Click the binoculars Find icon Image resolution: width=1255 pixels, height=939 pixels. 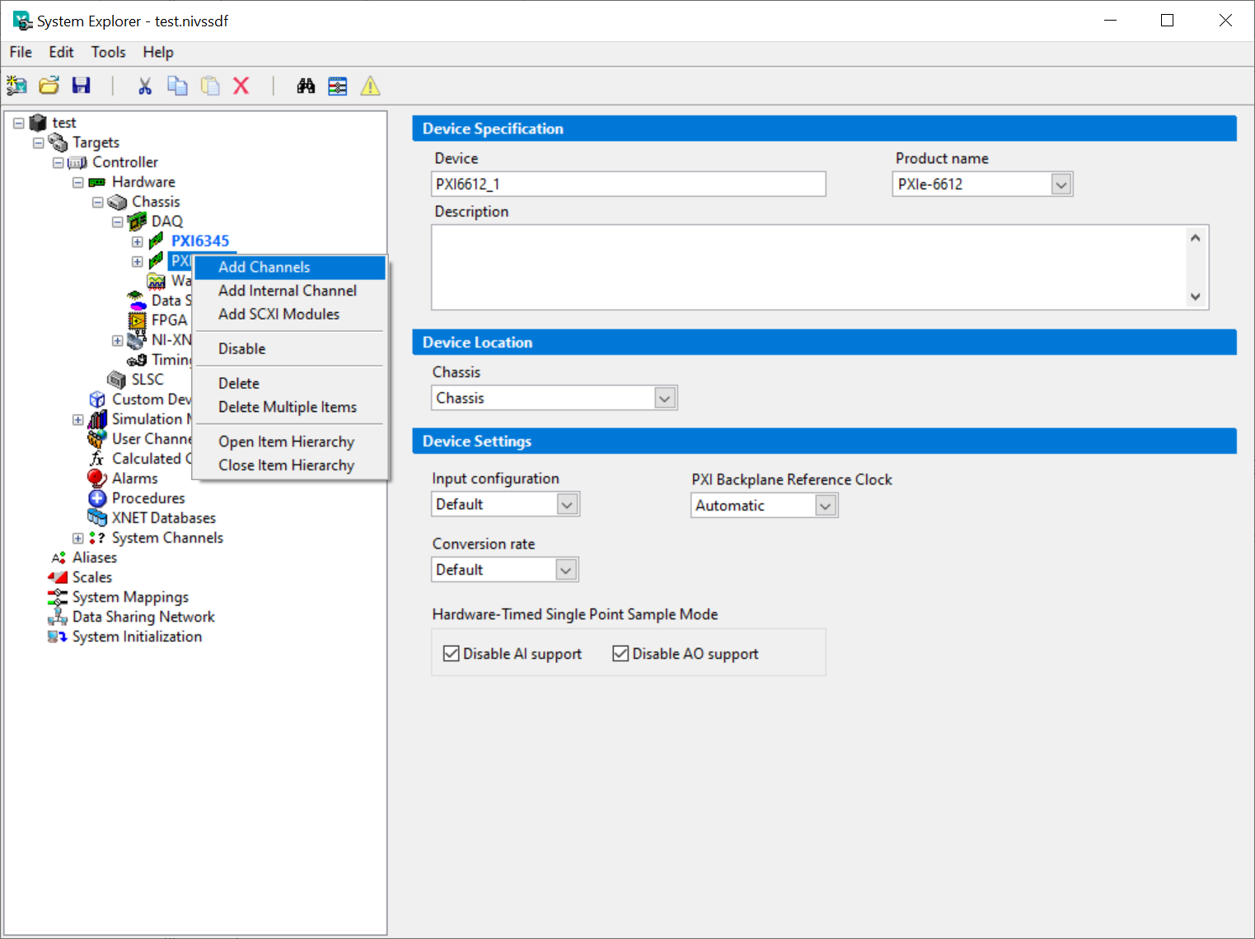coord(306,86)
